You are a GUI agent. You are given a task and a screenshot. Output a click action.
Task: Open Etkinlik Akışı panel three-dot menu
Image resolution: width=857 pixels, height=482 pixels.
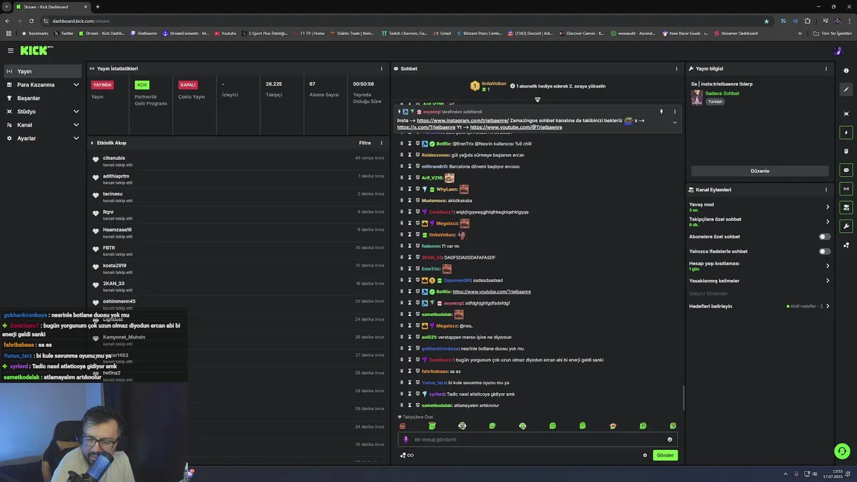[382, 143]
